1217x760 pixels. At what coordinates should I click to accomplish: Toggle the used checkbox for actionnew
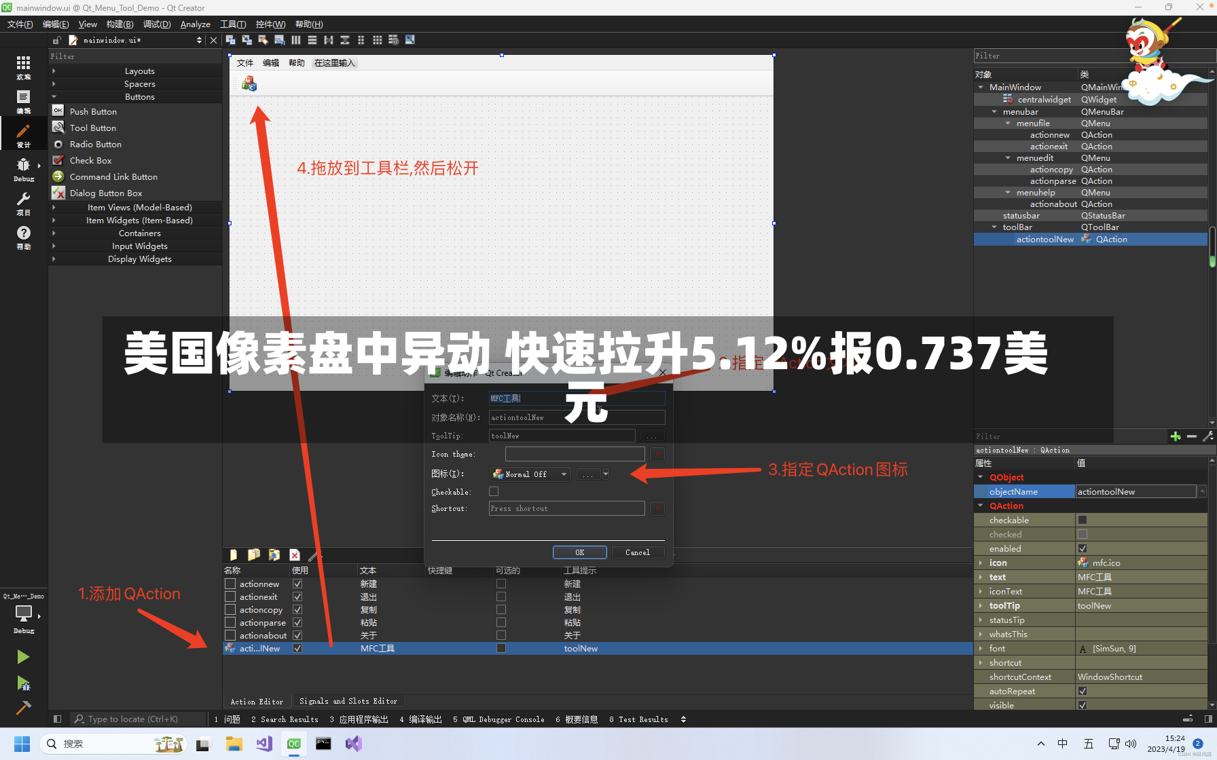(x=297, y=584)
